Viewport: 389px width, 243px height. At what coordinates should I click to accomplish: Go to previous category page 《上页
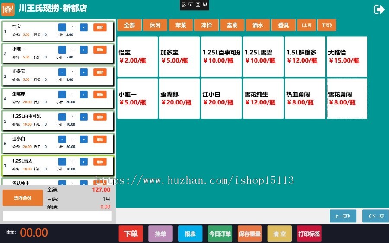click(306, 25)
